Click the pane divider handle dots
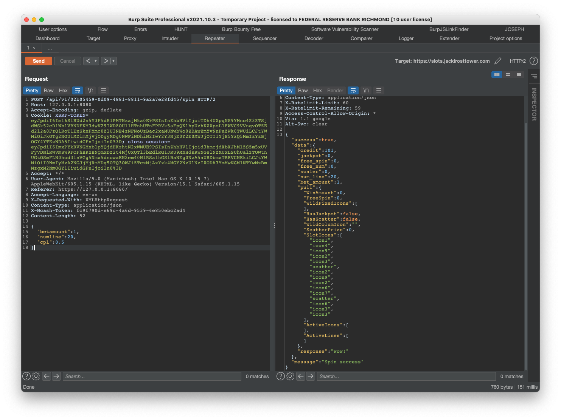This screenshot has height=420, width=561. [x=274, y=226]
